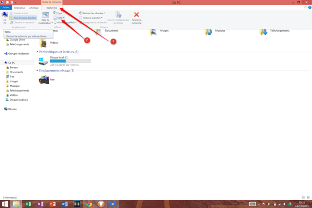
Task: Open the Excel app in the taskbar
Action: [28, 204]
